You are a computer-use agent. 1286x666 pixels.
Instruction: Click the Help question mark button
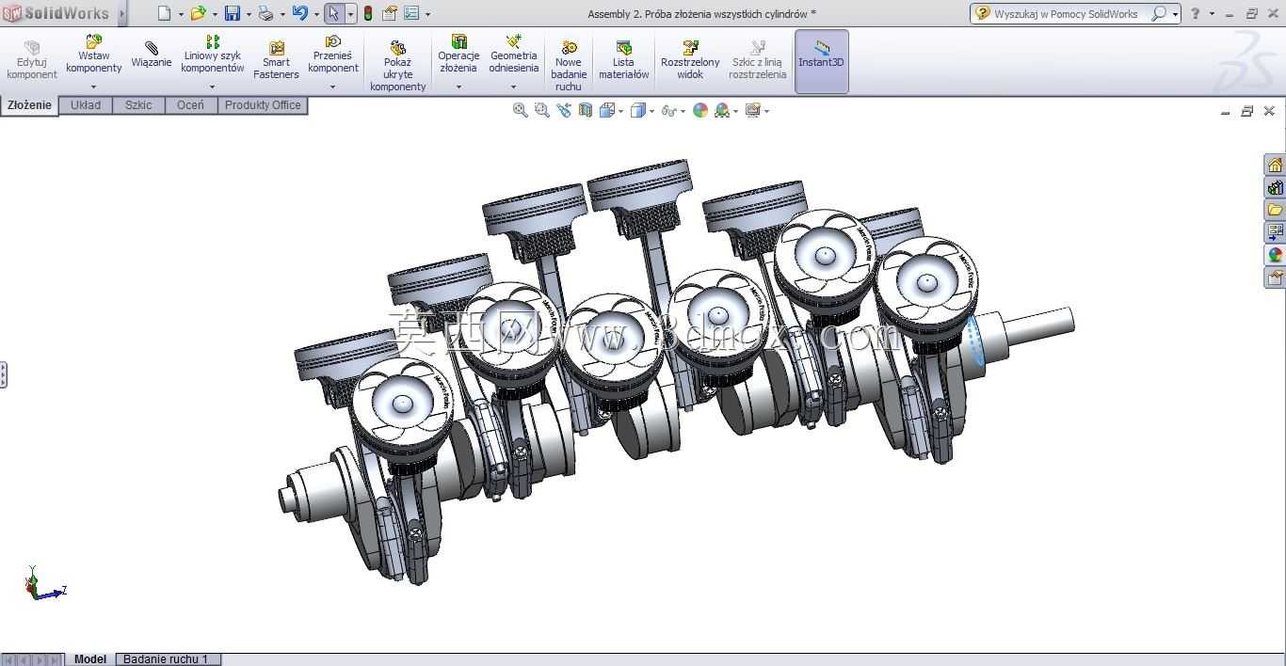1196,13
